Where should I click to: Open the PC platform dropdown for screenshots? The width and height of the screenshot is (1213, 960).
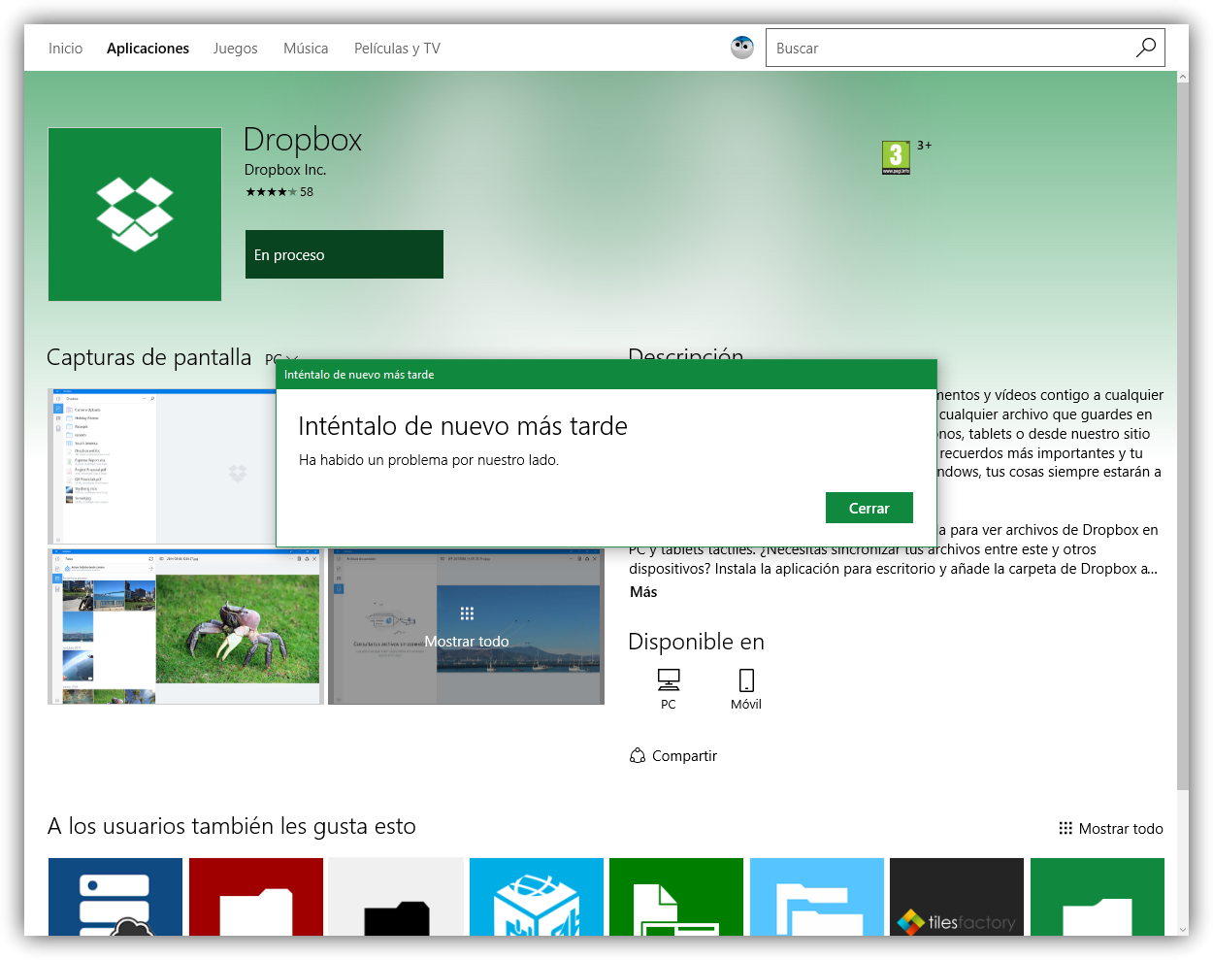[281, 359]
